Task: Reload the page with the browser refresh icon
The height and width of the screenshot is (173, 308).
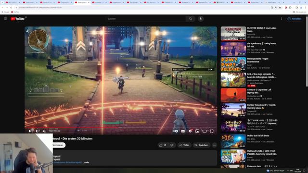Action: pyautogui.click(x=11, y=8)
